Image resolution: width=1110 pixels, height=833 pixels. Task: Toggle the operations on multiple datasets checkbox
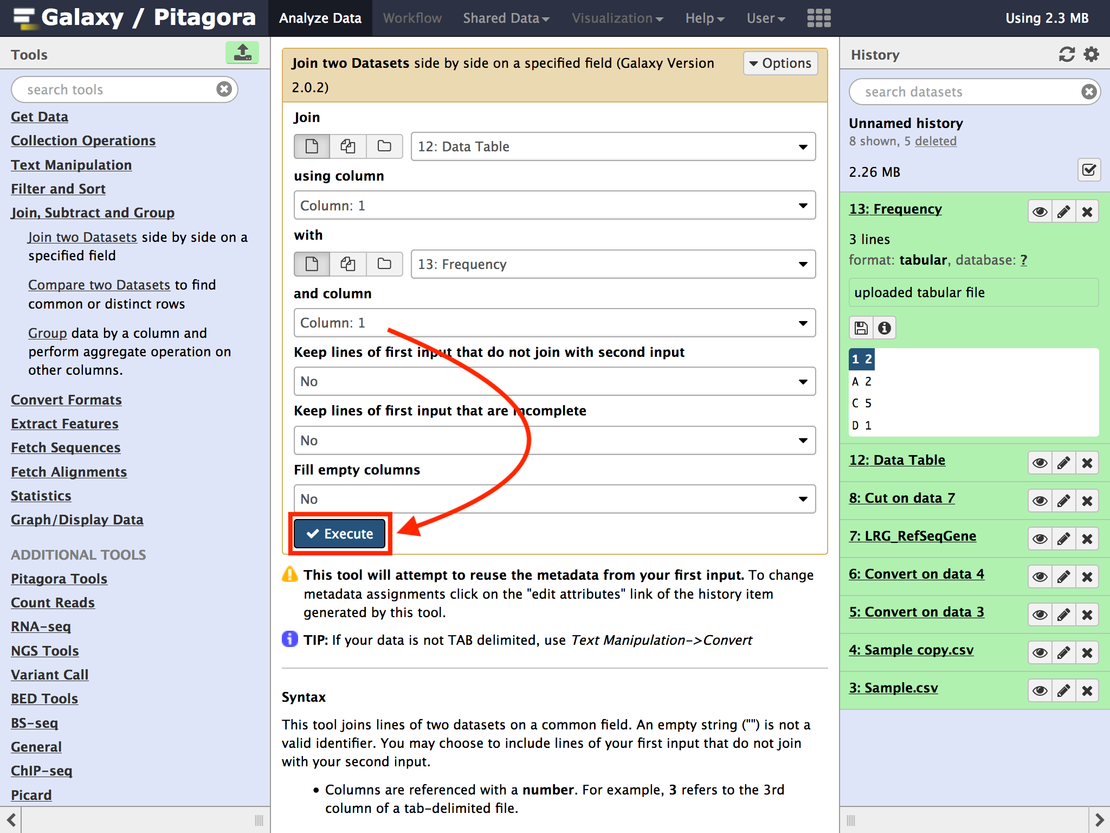point(1089,171)
